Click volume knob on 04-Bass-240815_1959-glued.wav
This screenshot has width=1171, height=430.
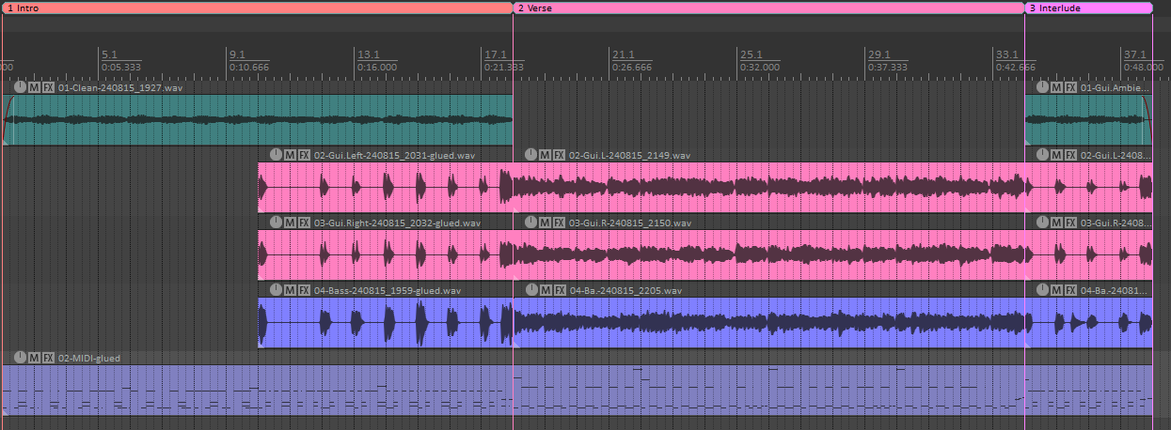click(x=276, y=290)
